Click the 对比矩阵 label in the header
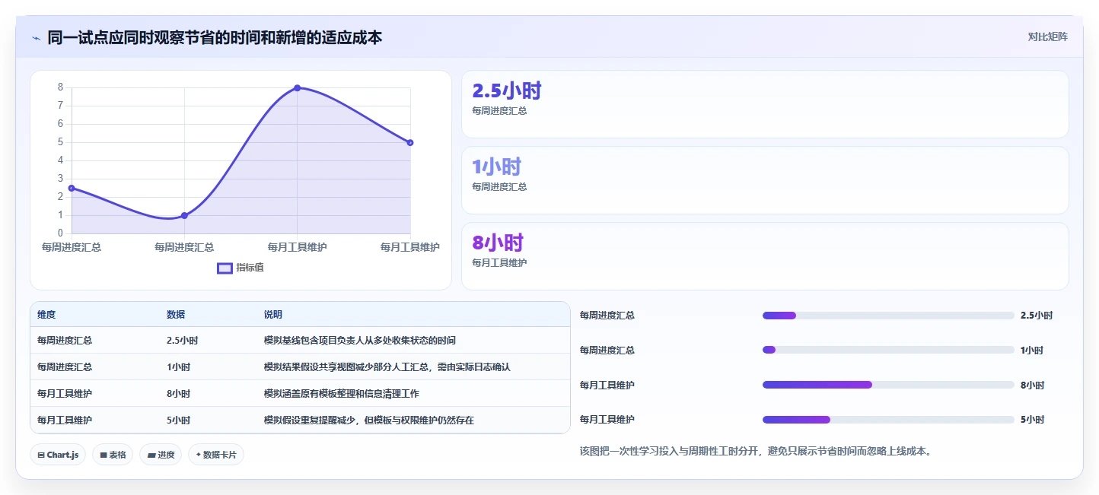The width and height of the screenshot is (1099, 495). pos(1047,36)
